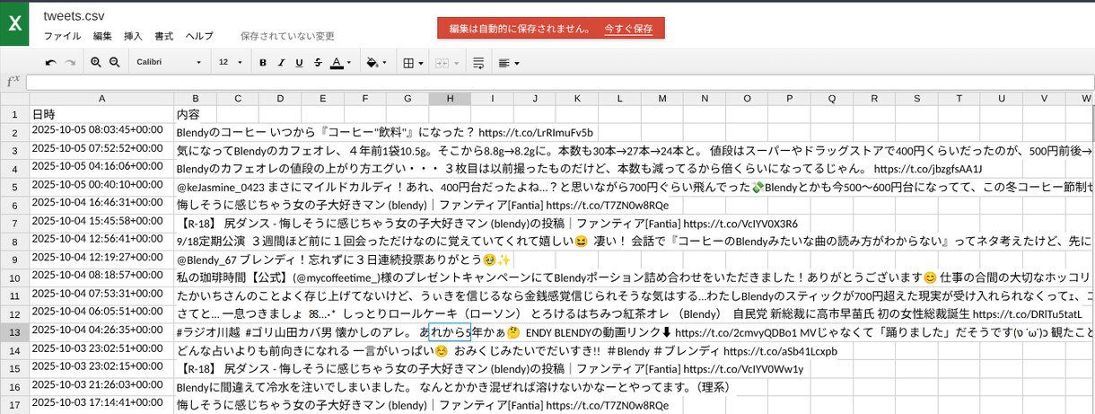Toggle italic formatting
This screenshot has width=1095, height=414.
pos(282,63)
